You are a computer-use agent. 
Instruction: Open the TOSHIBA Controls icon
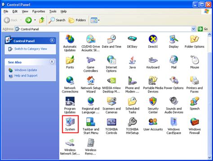pyautogui.click(x=111, y=126)
